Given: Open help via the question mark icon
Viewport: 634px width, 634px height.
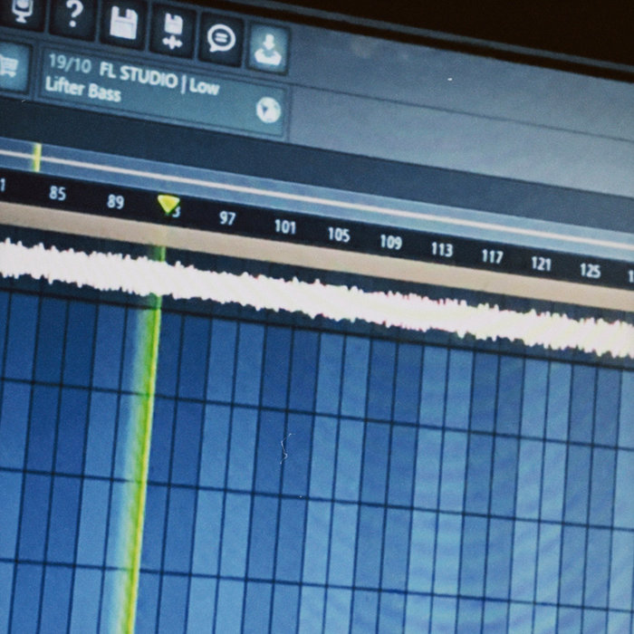Looking at the screenshot, I should (x=73, y=14).
